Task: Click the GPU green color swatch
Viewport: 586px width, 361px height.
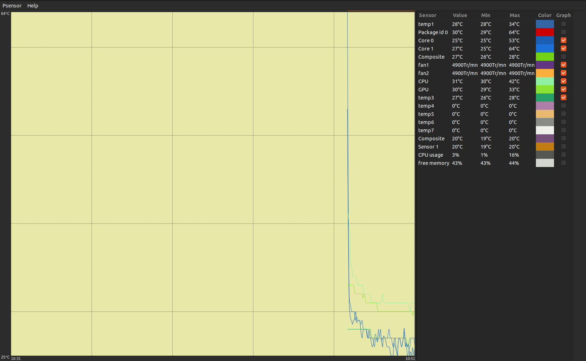Action: [x=545, y=89]
